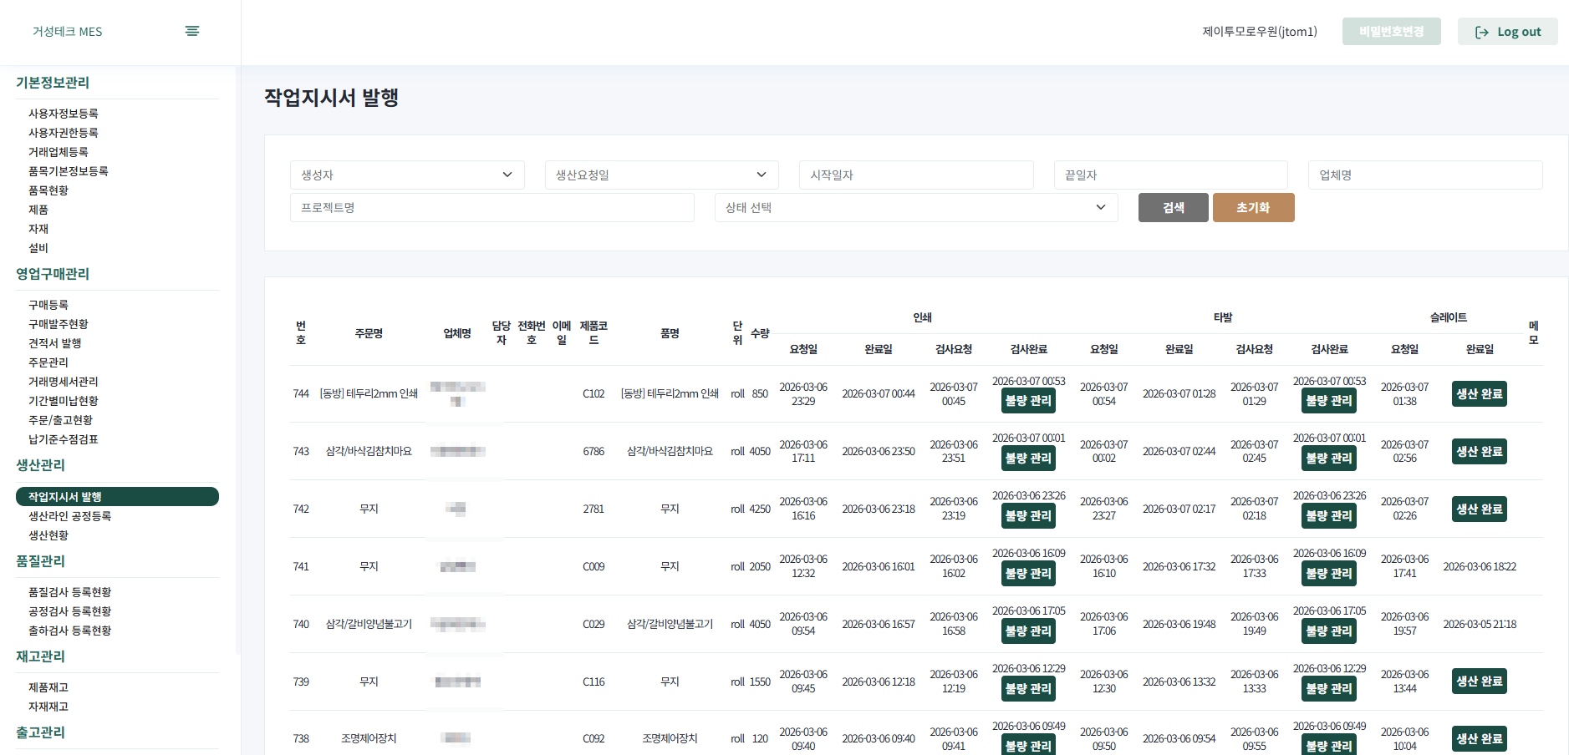Screen dimensions: 1569x755
Task: Open 품질검사 등록현황 menu item
Action: [70, 592]
